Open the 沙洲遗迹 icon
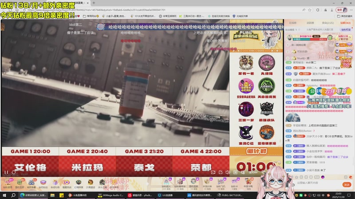The image size is (355, 199). pos(90,184)
